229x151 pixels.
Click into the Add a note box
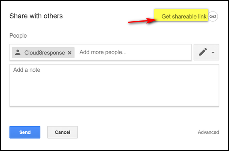tap(114, 85)
